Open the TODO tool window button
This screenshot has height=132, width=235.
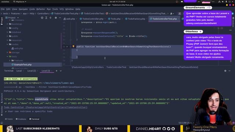coord(9,119)
